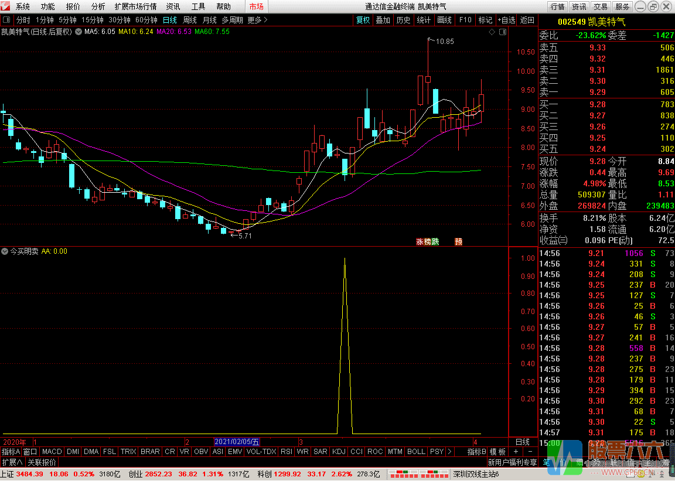Open the 分析 menu

point(98,7)
